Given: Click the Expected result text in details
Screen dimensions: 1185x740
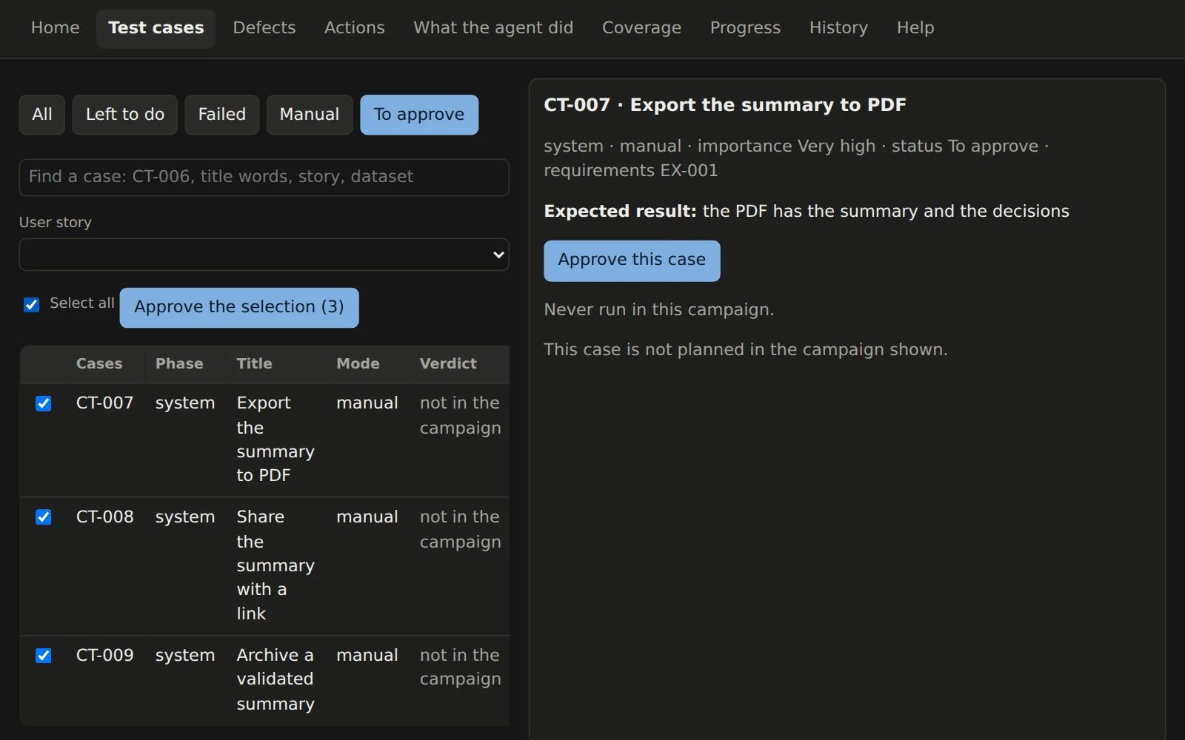Looking at the screenshot, I should (807, 212).
